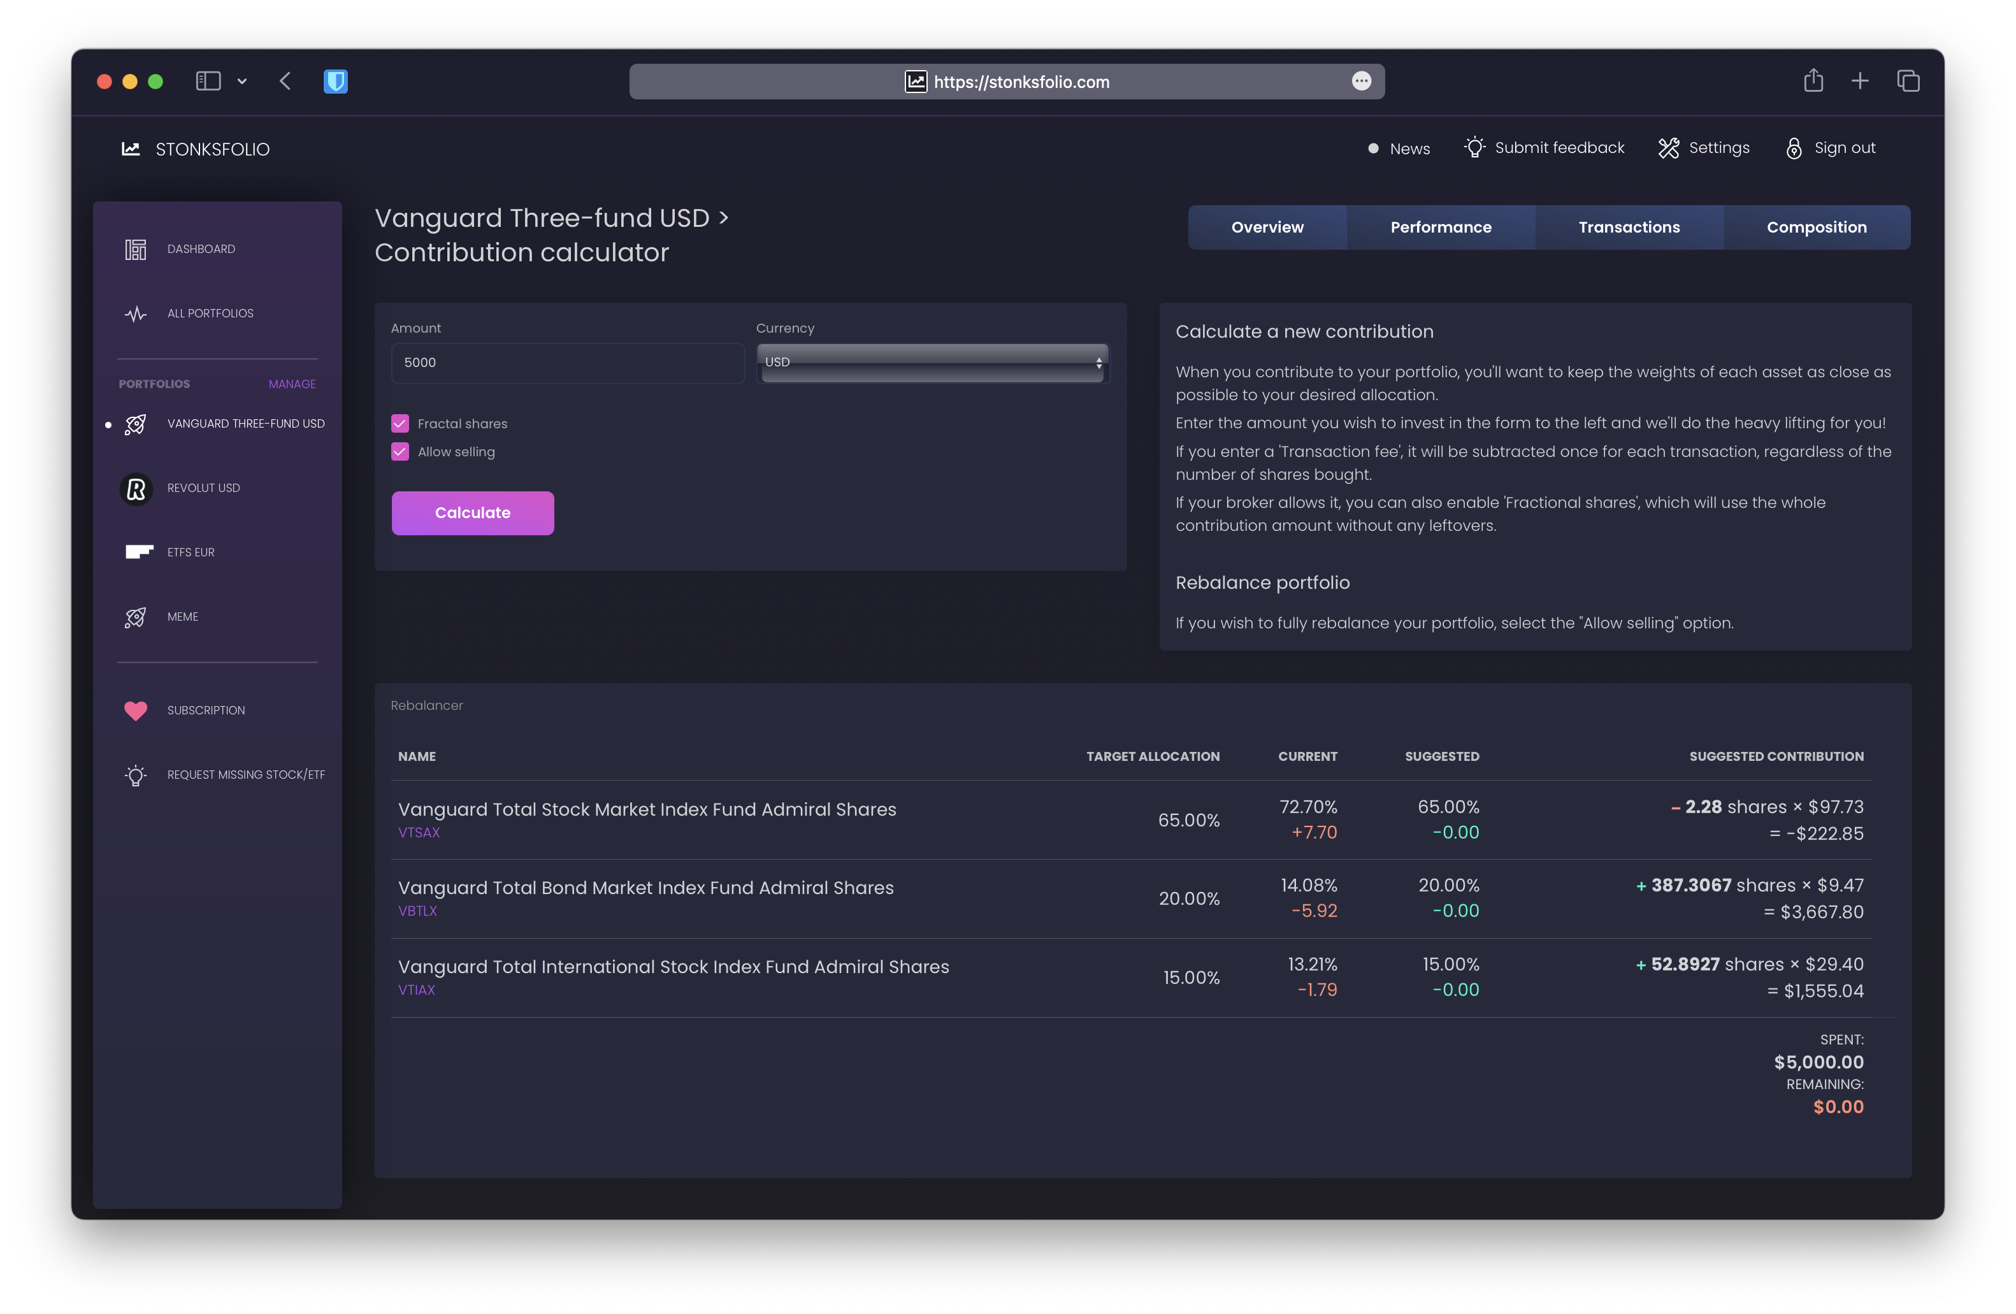Click the 72.70% current value
This screenshot has height=1314, width=2016.
click(x=1308, y=807)
